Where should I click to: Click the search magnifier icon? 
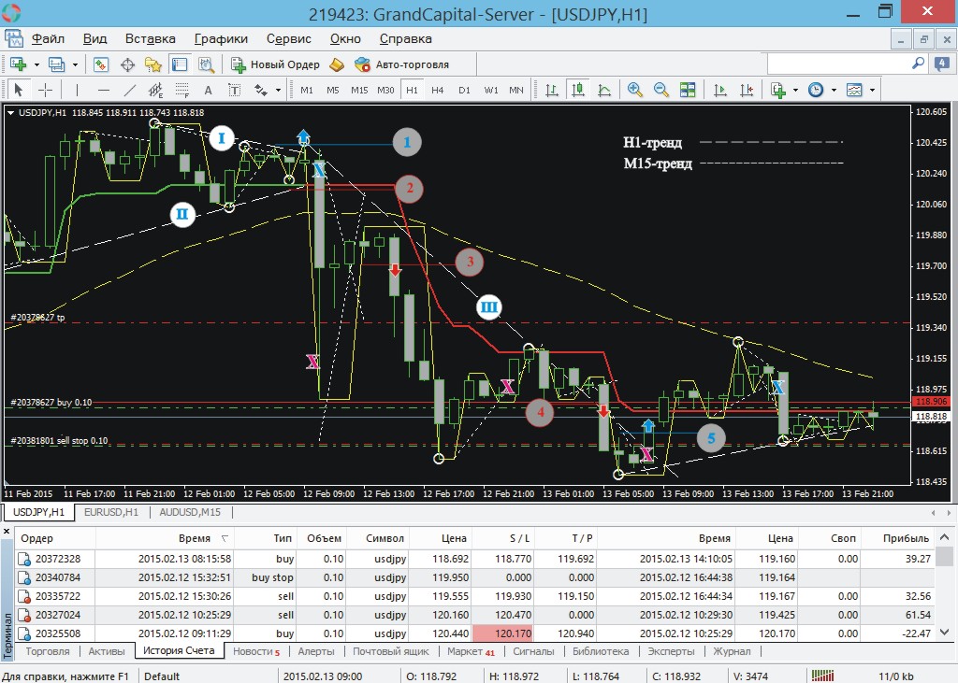point(918,64)
